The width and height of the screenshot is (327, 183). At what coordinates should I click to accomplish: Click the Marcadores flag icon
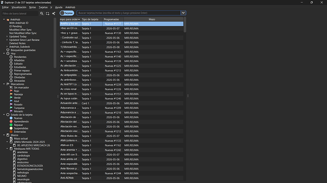click(8, 84)
